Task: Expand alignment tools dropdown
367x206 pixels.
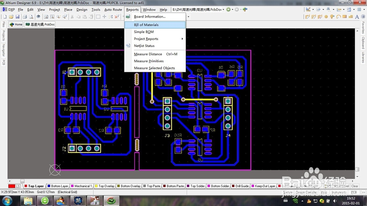Action: click(x=323, y=10)
